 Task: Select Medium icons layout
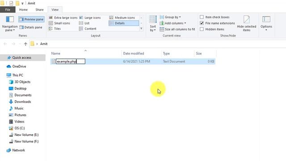122,18
